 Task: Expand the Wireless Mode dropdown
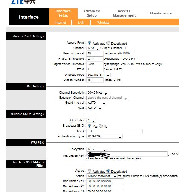tap(99, 75)
